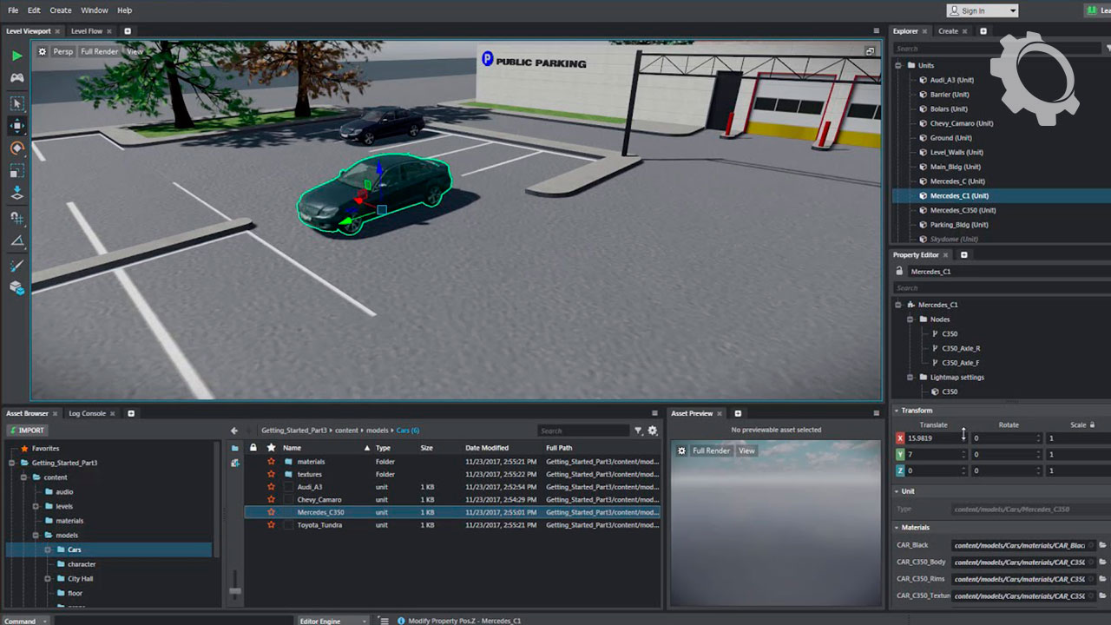Screen dimensions: 1111x625
Task: Click the Full Render viewport button
Action: tap(99, 52)
